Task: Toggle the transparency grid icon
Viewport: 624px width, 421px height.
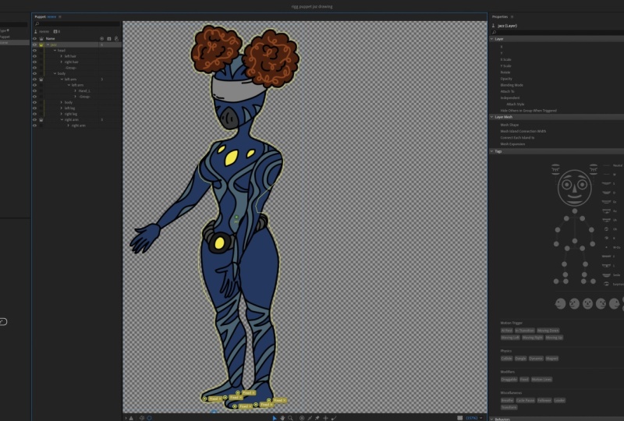Action: point(459,418)
